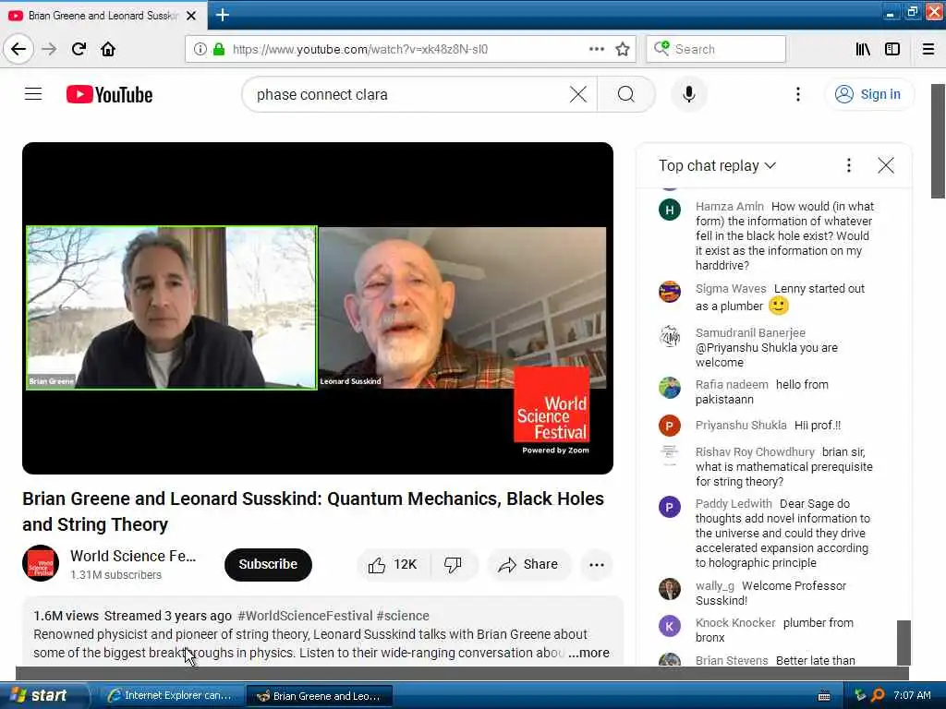Select Rafia nadeem chat author name

pos(732,385)
